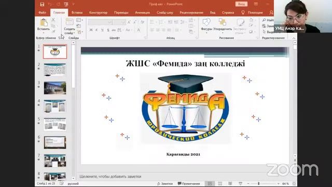Click the Format Painter brush icon

pyautogui.click(x=53, y=31)
